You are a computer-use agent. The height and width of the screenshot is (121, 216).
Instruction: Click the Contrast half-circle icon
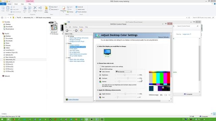(100, 78)
